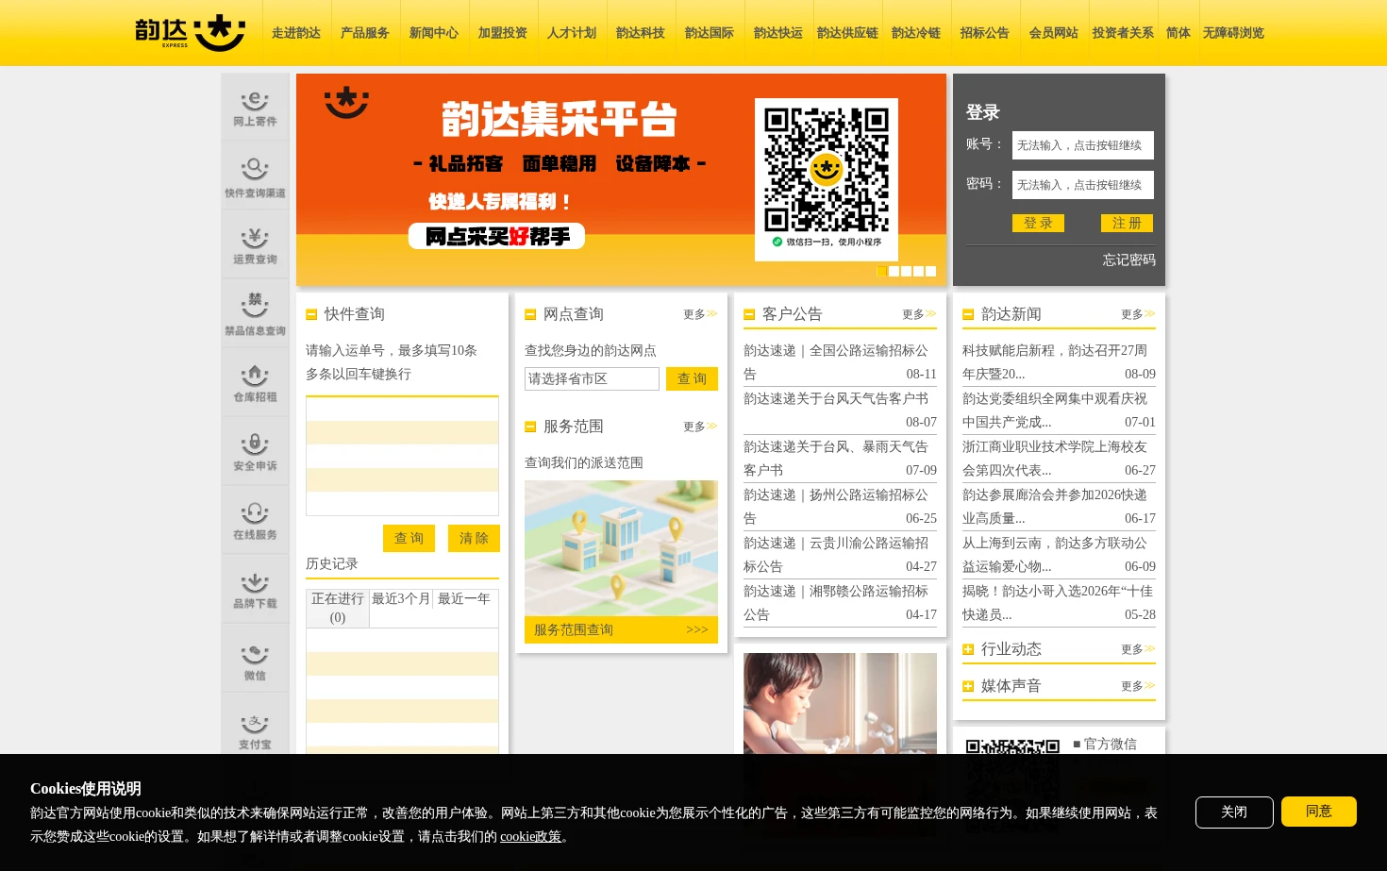1387x871 pixels.
Task: Collapse the 韵达新闻 section icon
Action: point(968,314)
